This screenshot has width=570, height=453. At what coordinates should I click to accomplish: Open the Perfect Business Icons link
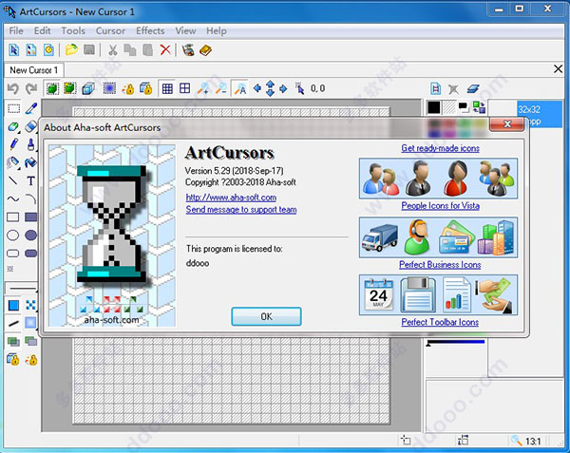440,265
